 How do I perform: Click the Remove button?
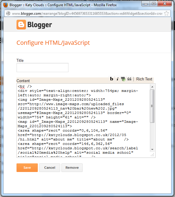click(72, 168)
